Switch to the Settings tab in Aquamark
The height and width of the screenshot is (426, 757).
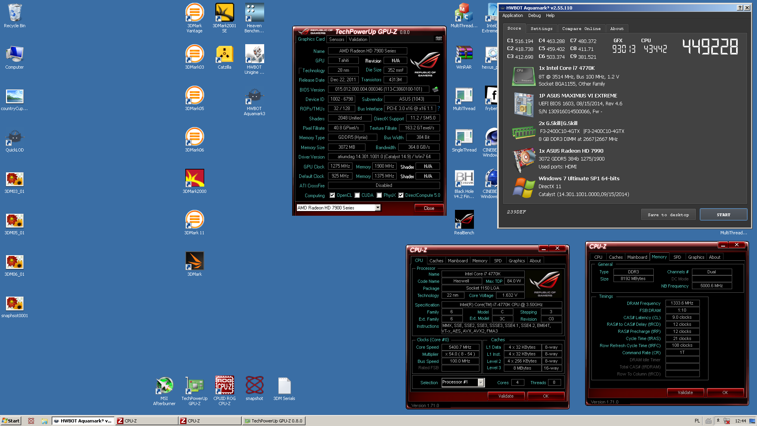coord(541,28)
